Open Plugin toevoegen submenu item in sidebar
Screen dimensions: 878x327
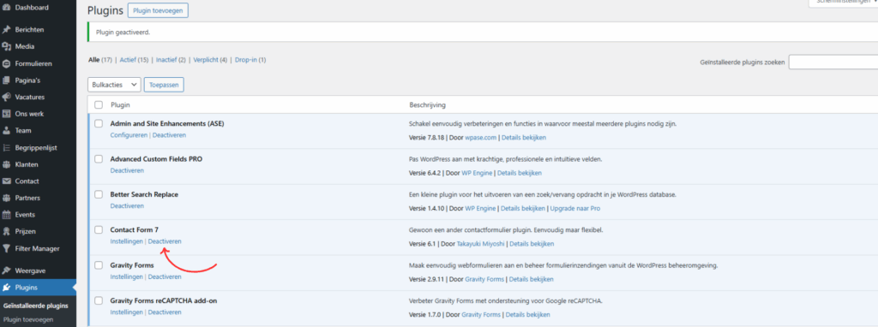click(28, 320)
